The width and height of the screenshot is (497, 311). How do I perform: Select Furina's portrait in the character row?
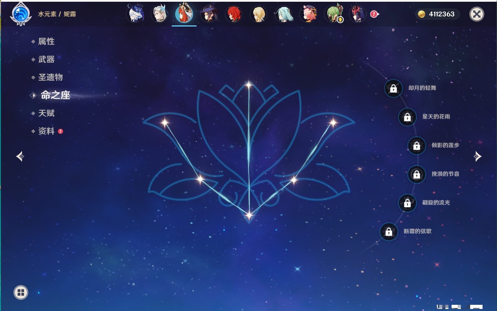pos(136,14)
